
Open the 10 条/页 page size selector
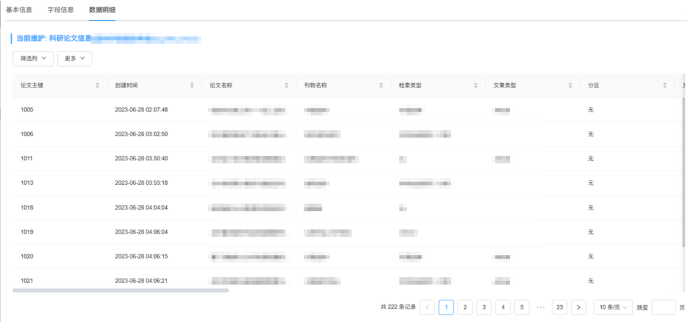coord(613,308)
